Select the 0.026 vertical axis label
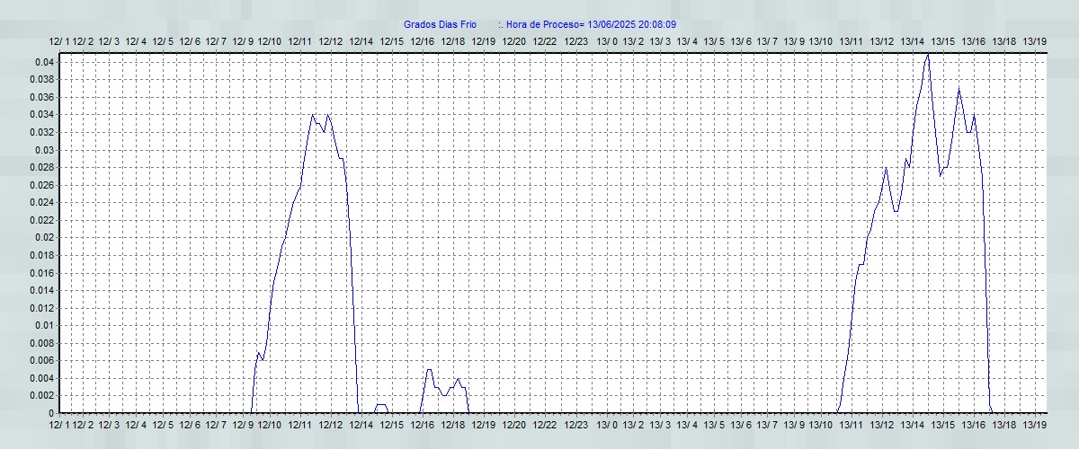 tap(40, 185)
